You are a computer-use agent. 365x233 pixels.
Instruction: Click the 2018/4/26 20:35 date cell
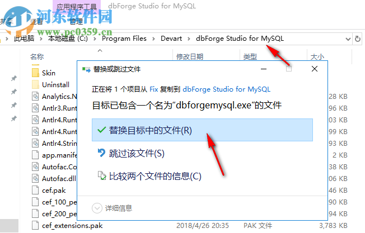(203, 226)
